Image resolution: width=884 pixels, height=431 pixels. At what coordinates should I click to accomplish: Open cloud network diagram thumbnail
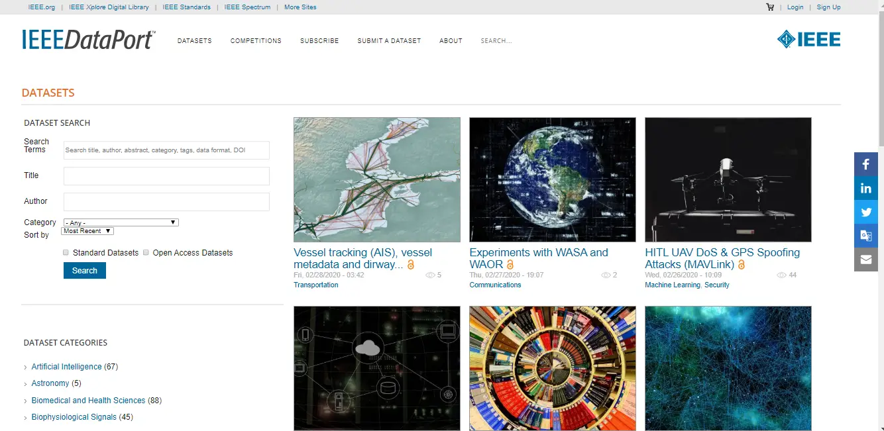click(x=377, y=368)
